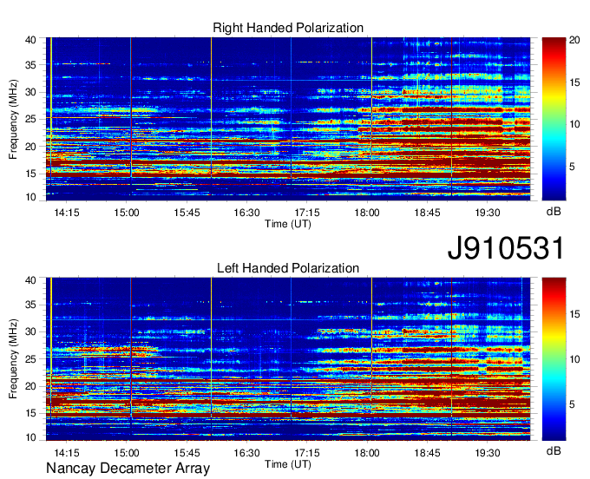Screen dimensions: 590x479
Task: Click the 18:45 time tick of the right-handed plot
Action: pos(427,213)
